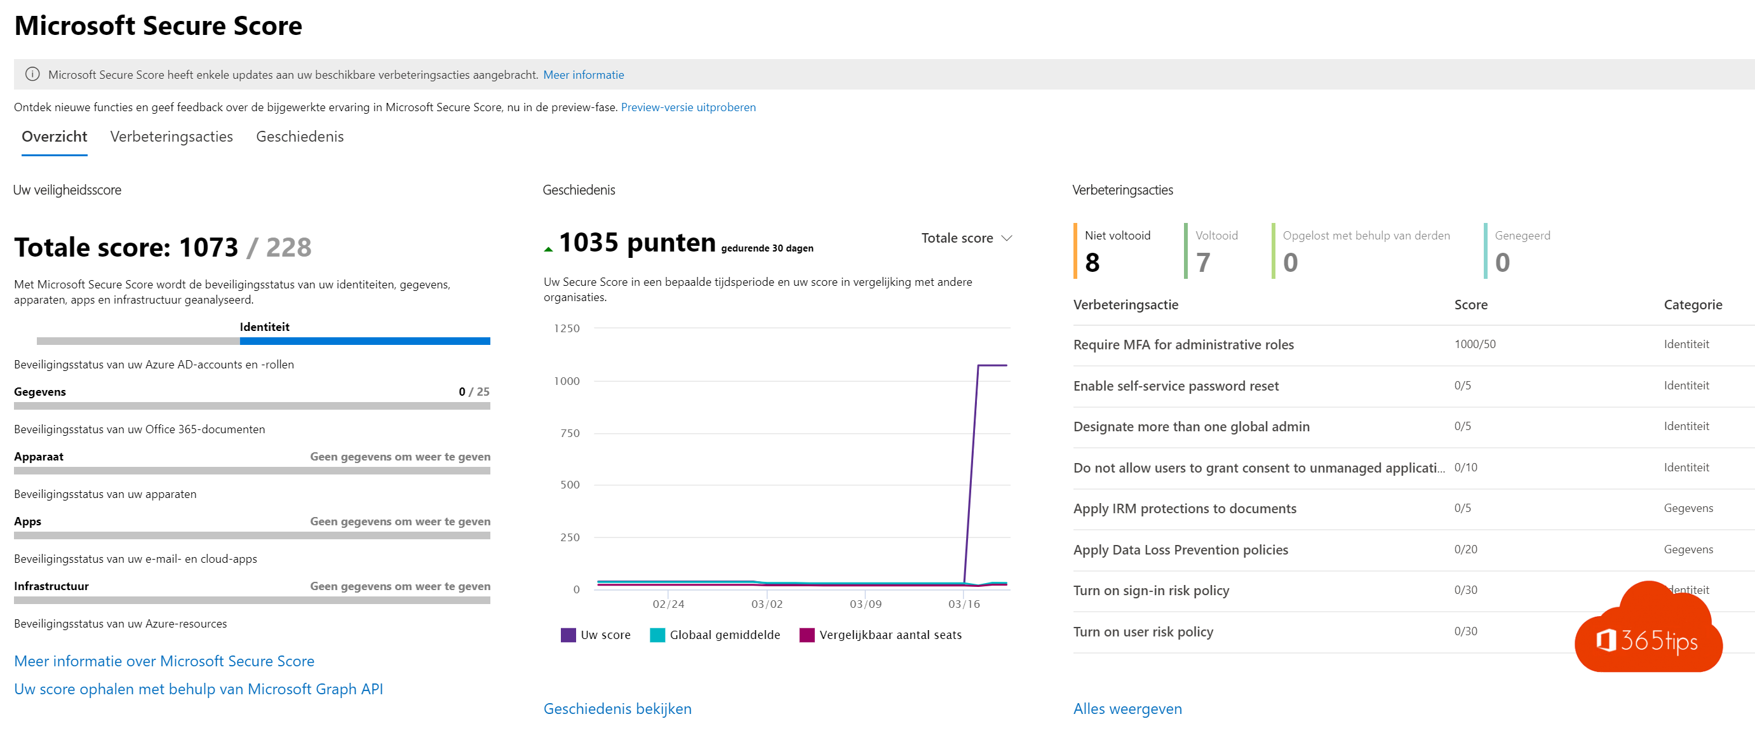Click the Geschiedenis bekijken link
The width and height of the screenshot is (1755, 733).
(617, 708)
